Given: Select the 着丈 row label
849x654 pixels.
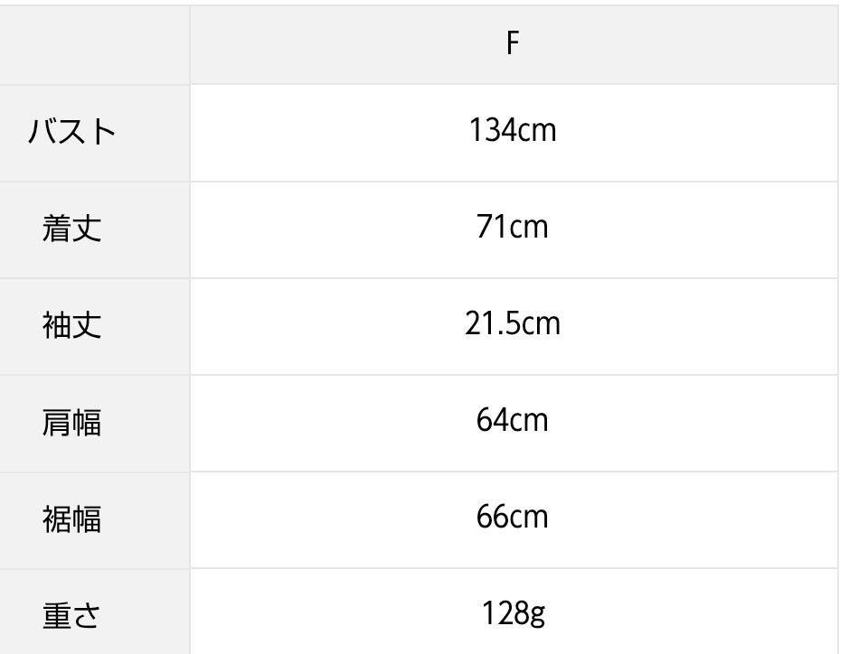Looking at the screenshot, I should [x=71, y=229].
